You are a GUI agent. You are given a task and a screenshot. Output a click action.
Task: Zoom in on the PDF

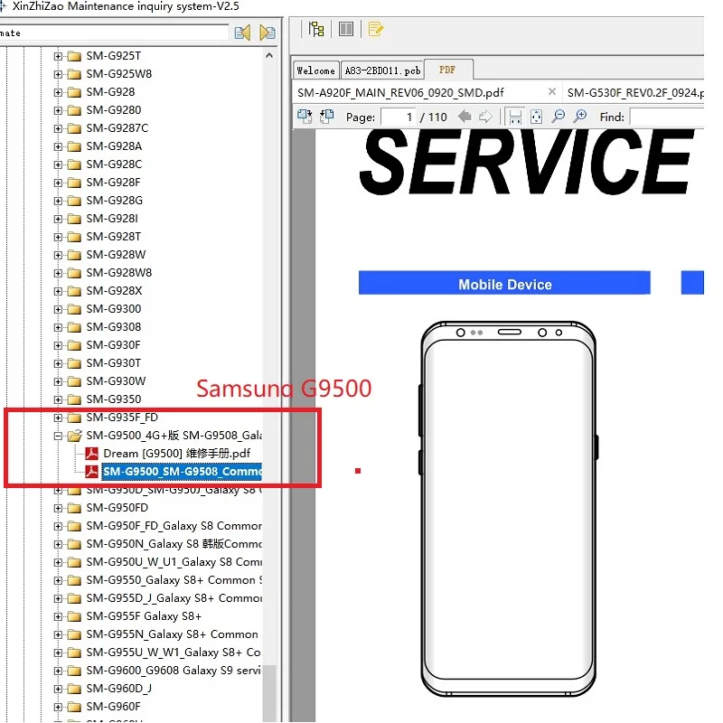coord(580,116)
